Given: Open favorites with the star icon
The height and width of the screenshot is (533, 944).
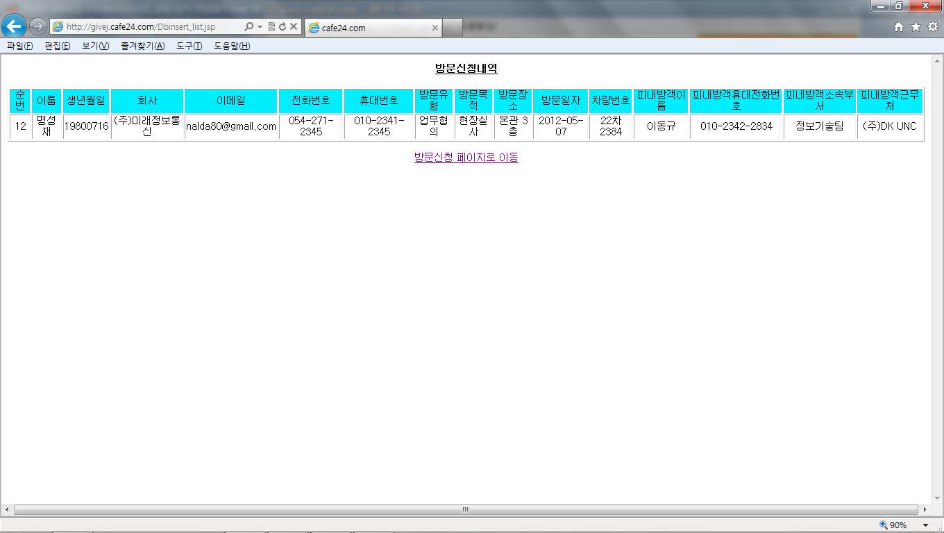Looking at the screenshot, I should pos(916,26).
